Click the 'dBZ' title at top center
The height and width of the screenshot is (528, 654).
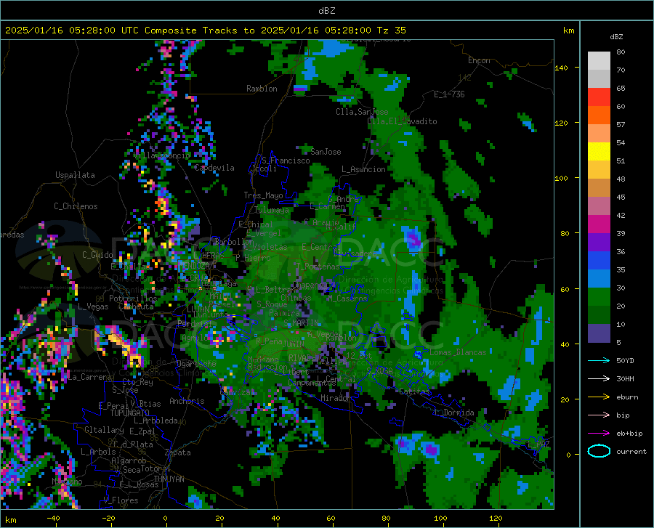click(x=326, y=11)
